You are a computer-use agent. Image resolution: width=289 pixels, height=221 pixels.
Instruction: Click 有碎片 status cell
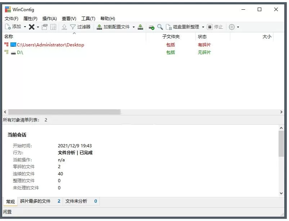point(204,45)
